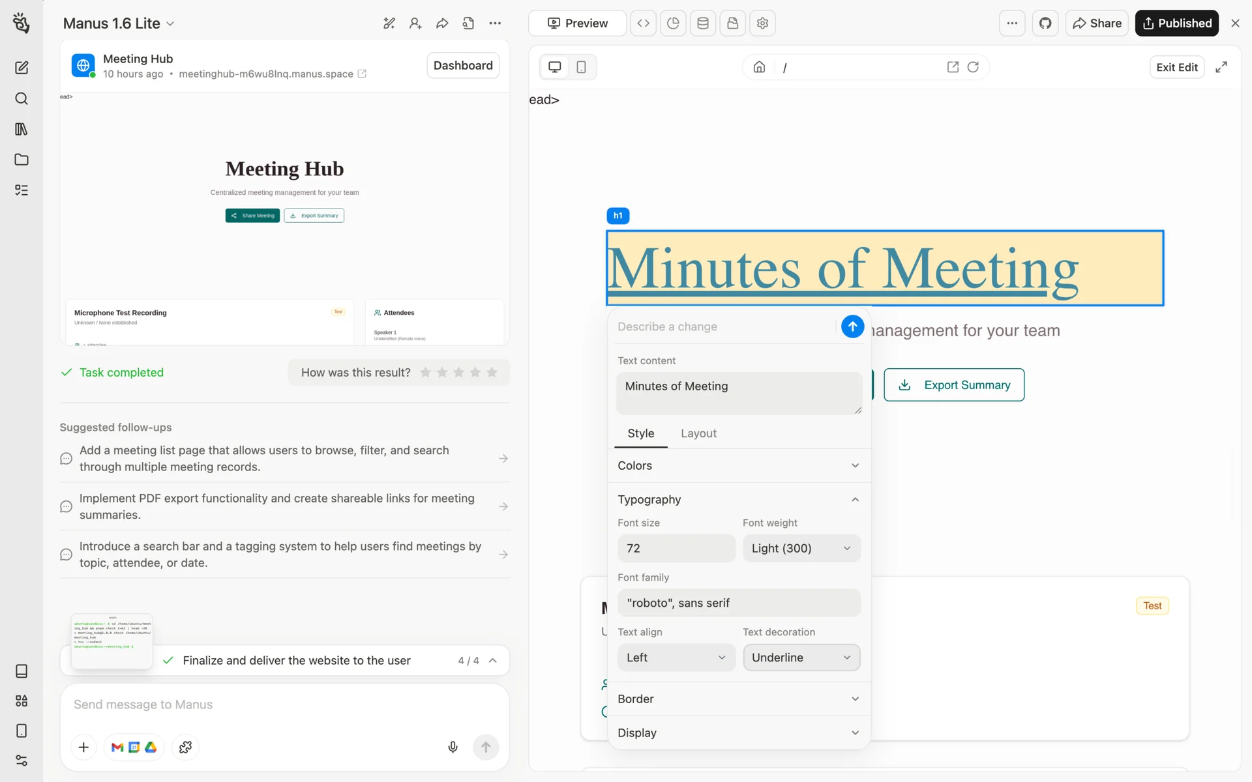Open project settings gear icon

(762, 23)
